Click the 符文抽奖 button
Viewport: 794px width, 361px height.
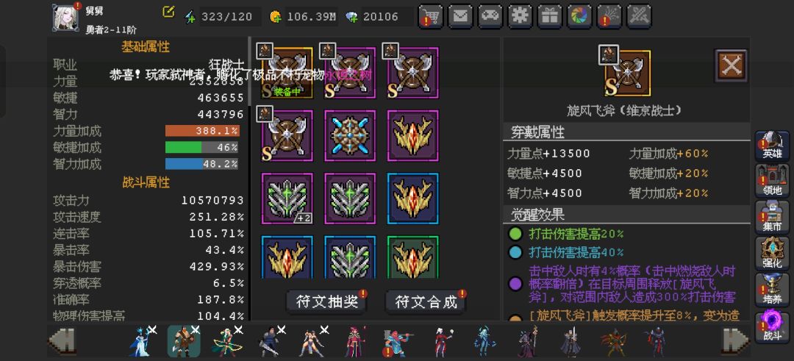(326, 302)
